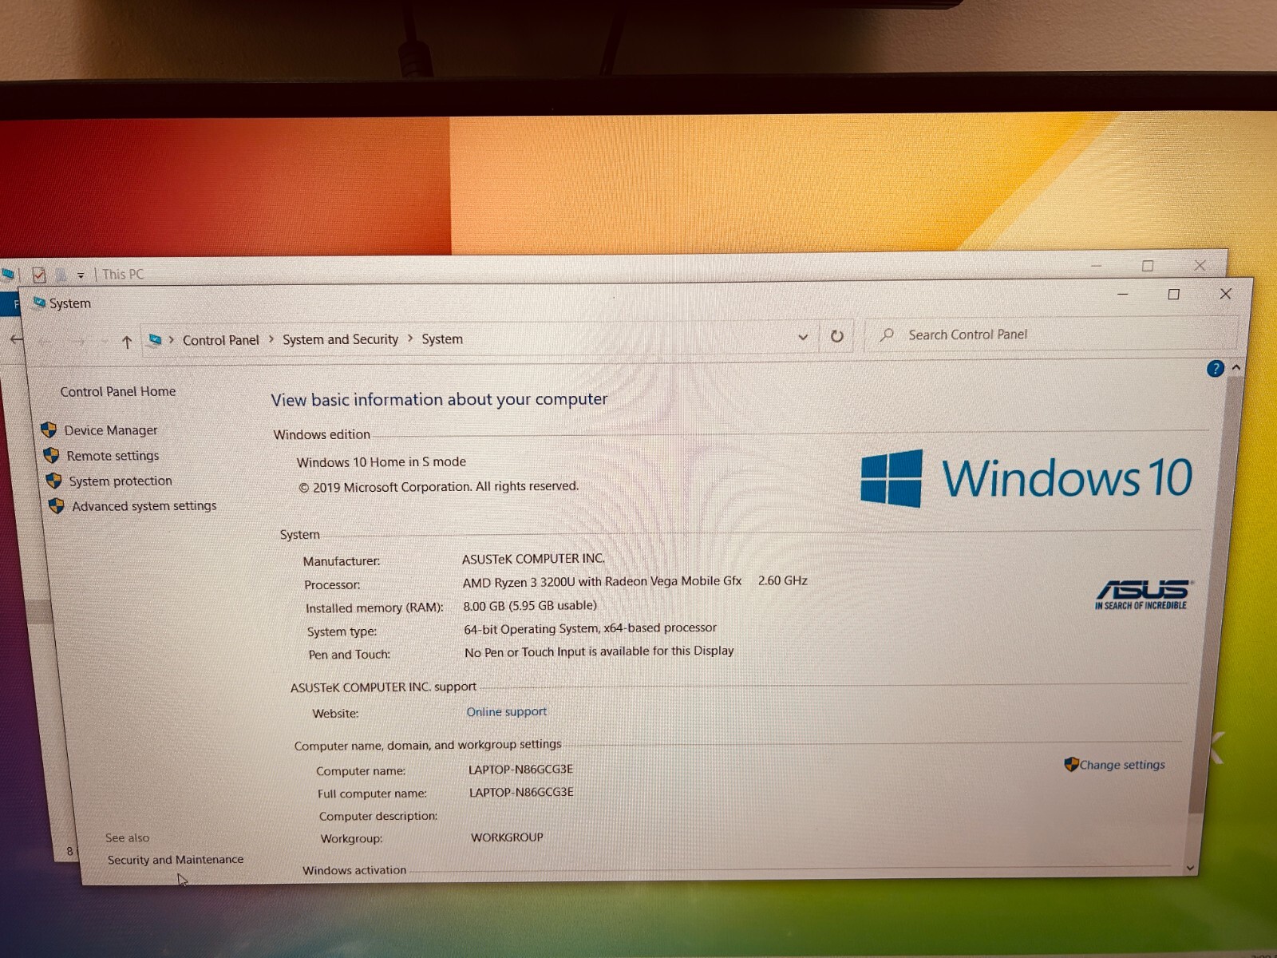Viewport: 1277px width, 958px height.
Task: Click the search magnifier icon
Action: (887, 335)
